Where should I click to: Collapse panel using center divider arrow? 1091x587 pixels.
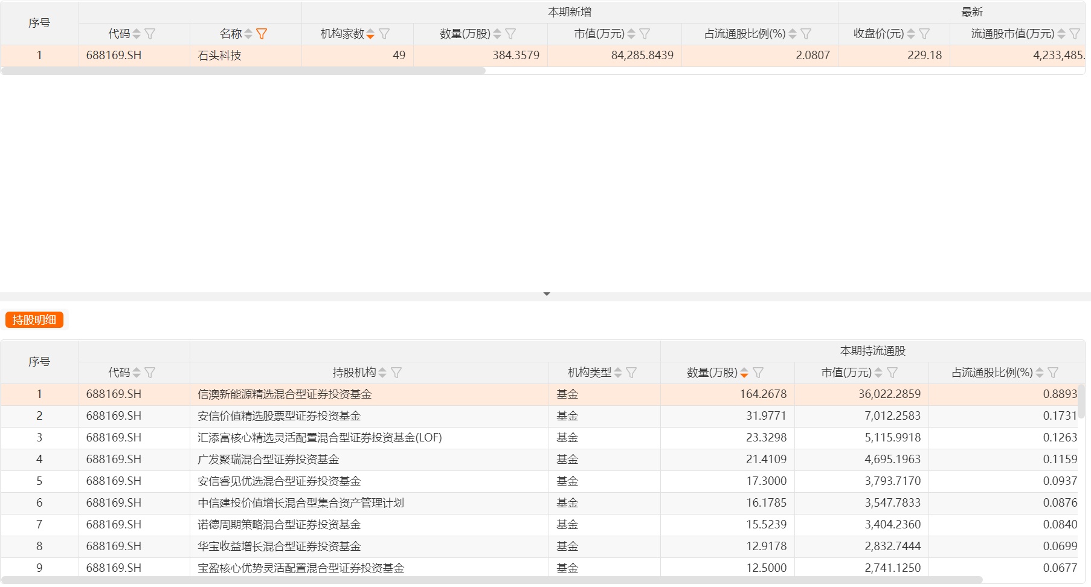coord(546,294)
